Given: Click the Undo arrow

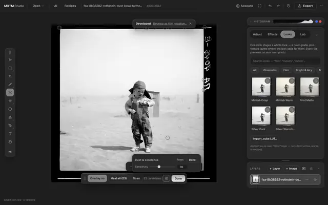Looking at the screenshot, I should click(270, 6).
